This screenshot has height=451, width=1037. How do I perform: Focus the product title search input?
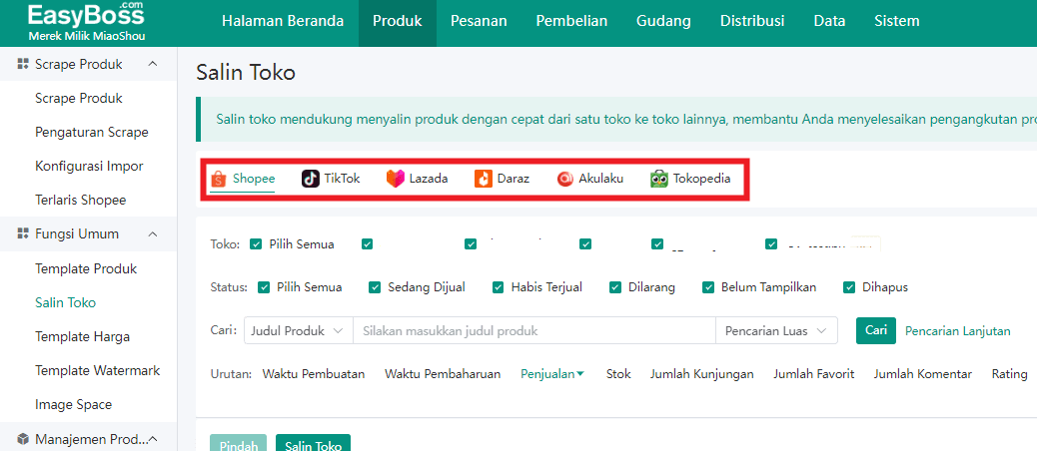pyautogui.click(x=534, y=331)
